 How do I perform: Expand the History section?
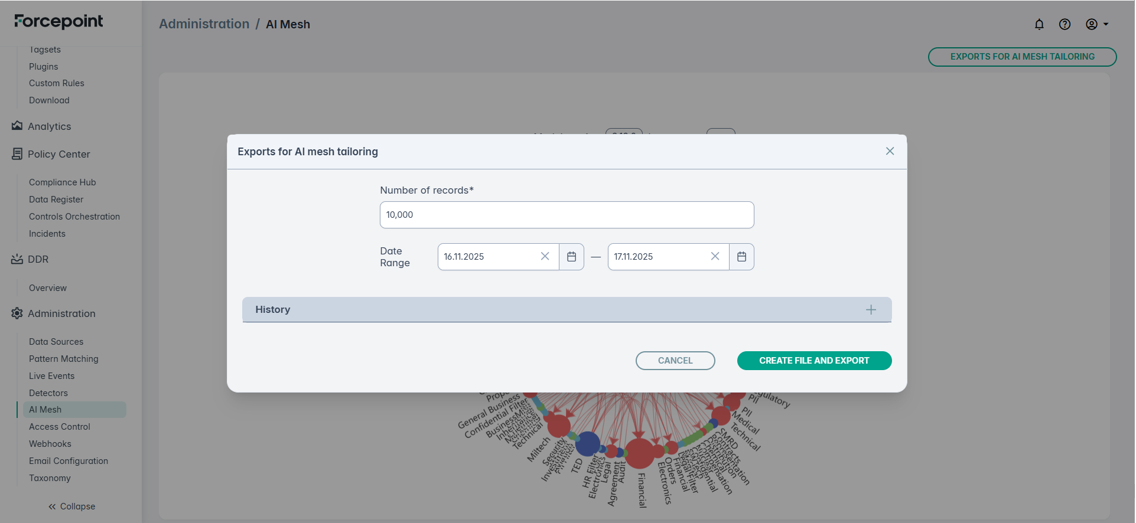click(871, 310)
